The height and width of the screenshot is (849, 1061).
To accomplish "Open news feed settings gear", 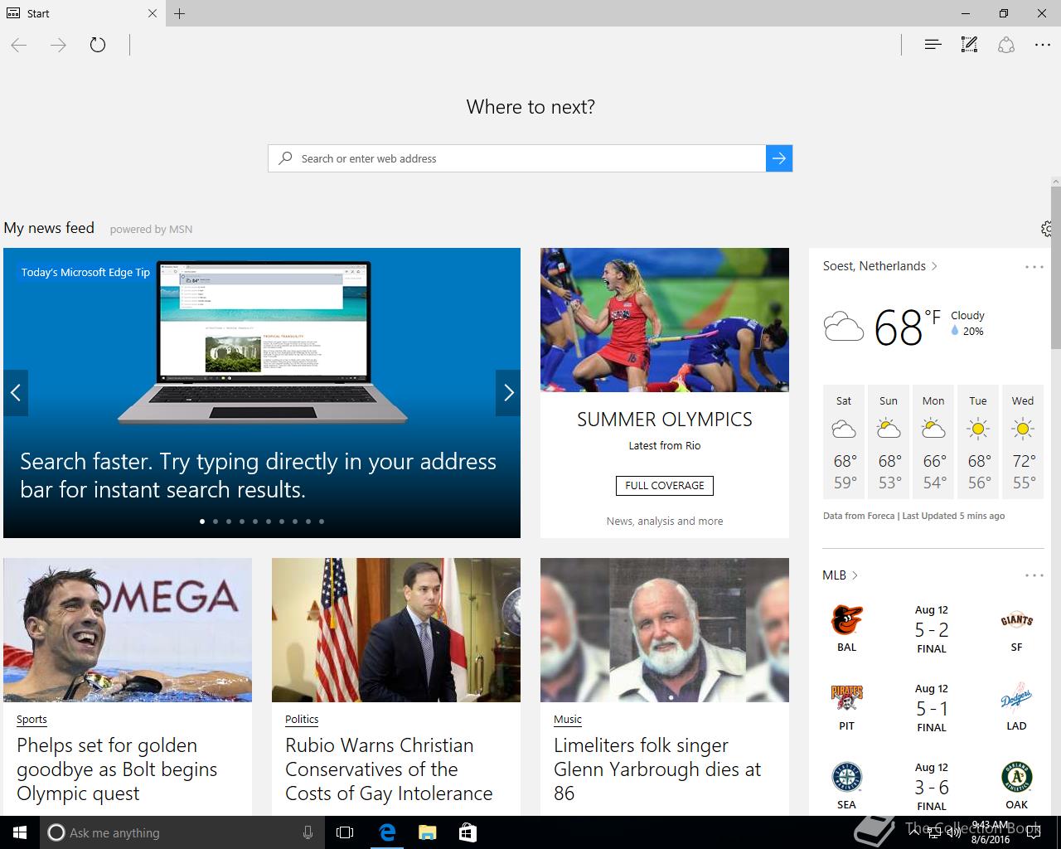I will pyautogui.click(x=1048, y=229).
